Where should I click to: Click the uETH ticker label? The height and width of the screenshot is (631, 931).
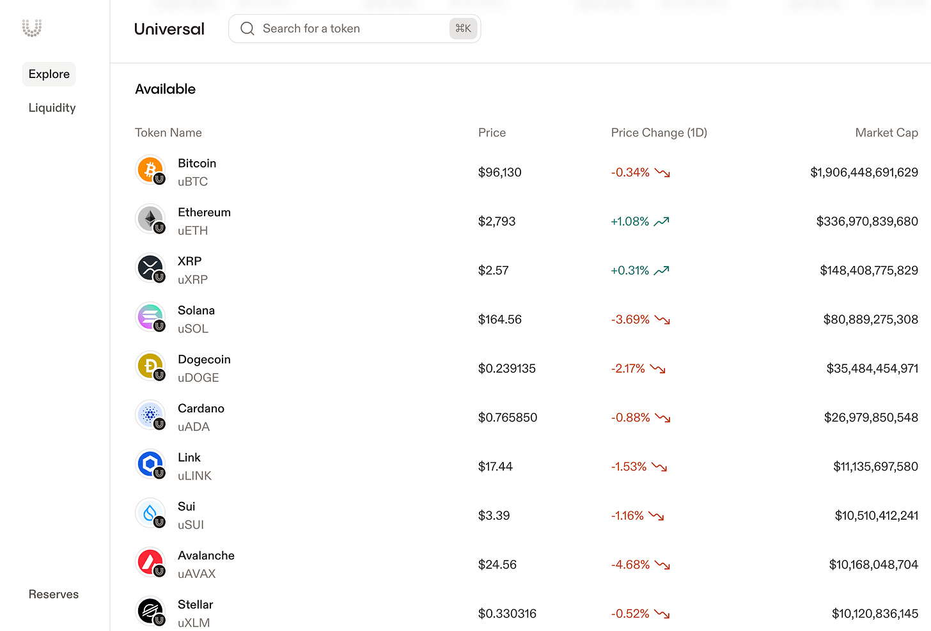tap(192, 231)
